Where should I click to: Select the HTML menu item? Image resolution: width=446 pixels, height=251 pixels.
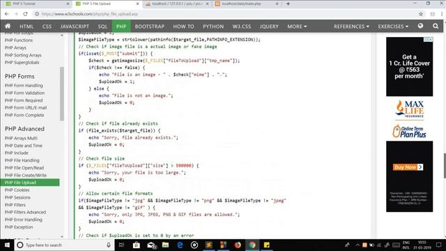point(26,26)
